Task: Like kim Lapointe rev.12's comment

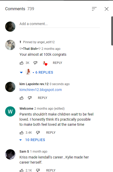Action: point(22,98)
